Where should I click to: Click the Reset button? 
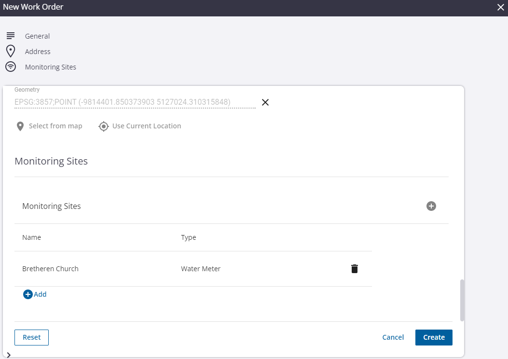31,337
